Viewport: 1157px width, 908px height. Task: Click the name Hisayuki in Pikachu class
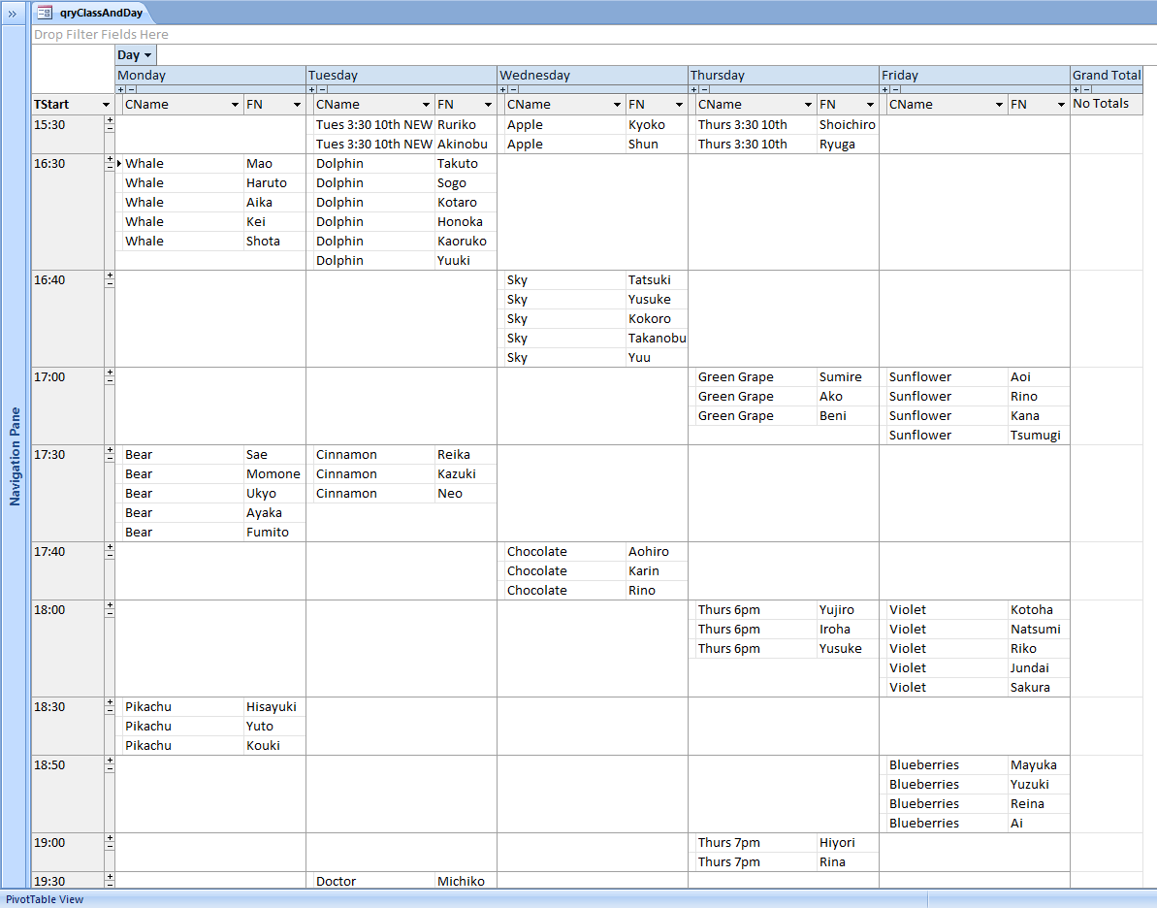coord(272,707)
